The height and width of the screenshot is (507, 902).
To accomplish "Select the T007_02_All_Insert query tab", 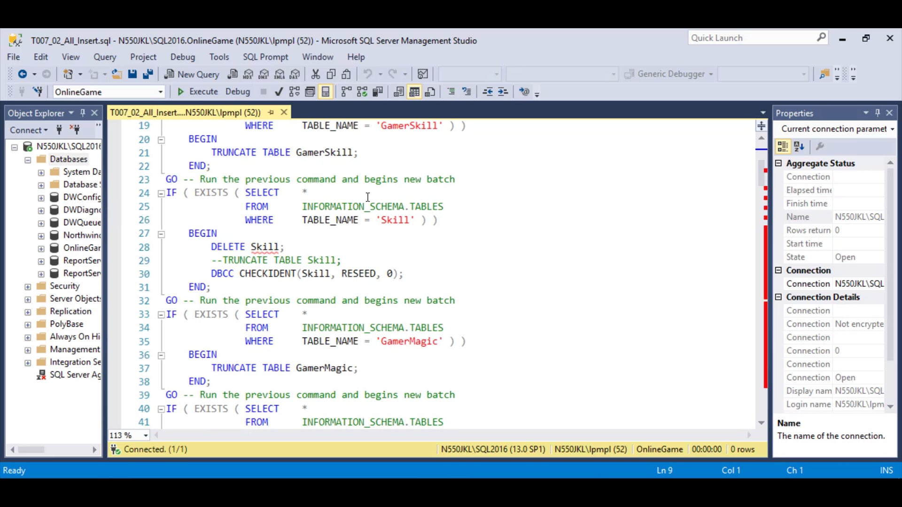I will 185,113.
